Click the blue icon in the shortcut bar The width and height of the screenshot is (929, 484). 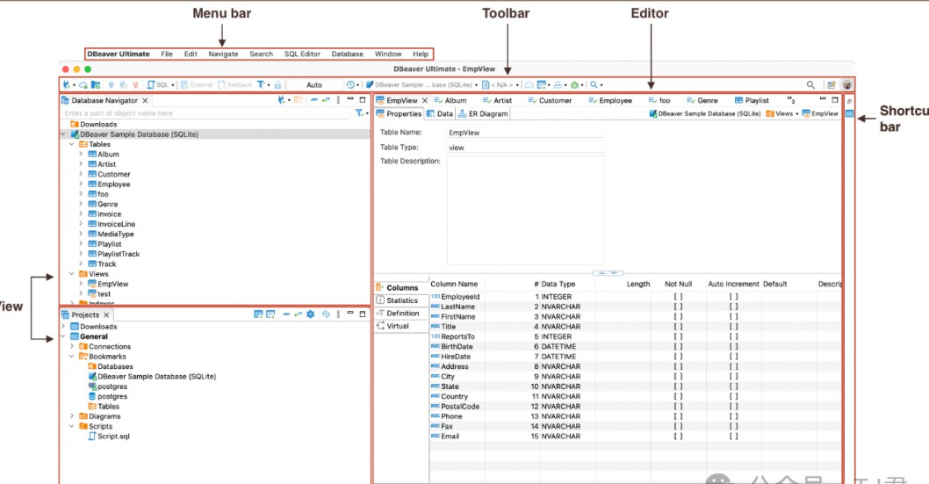[849, 113]
